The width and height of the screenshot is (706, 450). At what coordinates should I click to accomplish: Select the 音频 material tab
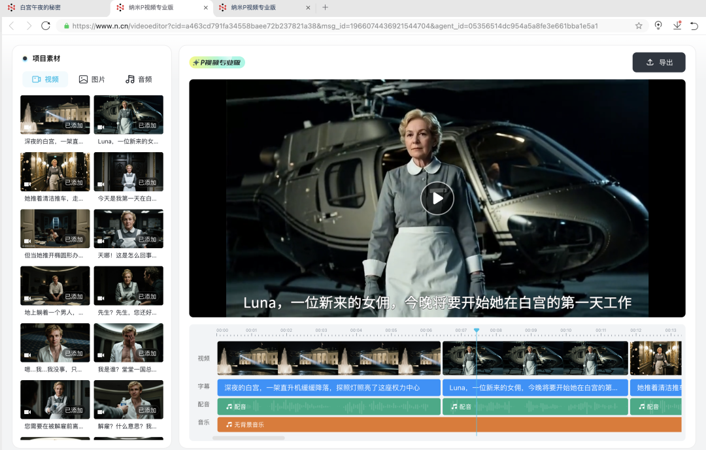(139, 79)
